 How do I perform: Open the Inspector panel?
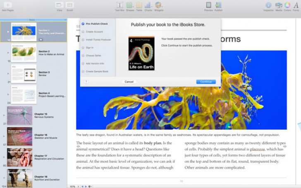click(268, 5)
